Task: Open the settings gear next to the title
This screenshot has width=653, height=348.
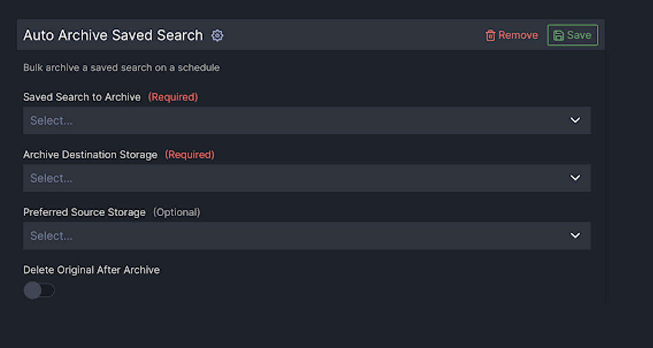Action: [217, 36]
